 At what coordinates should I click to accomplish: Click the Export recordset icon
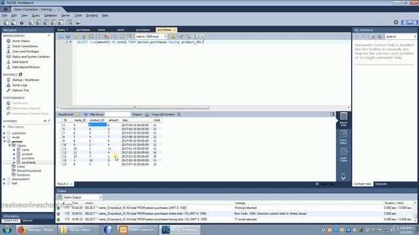pos(147,115)
